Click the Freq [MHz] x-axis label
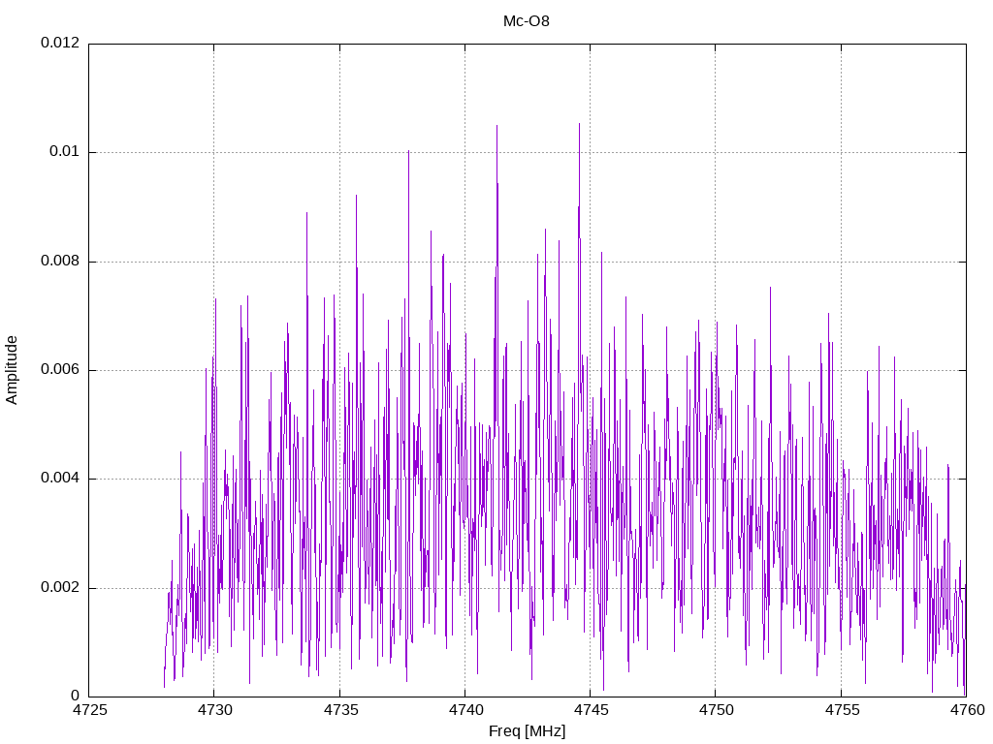This screenshot has height=744, width=993. coord(527,731)
